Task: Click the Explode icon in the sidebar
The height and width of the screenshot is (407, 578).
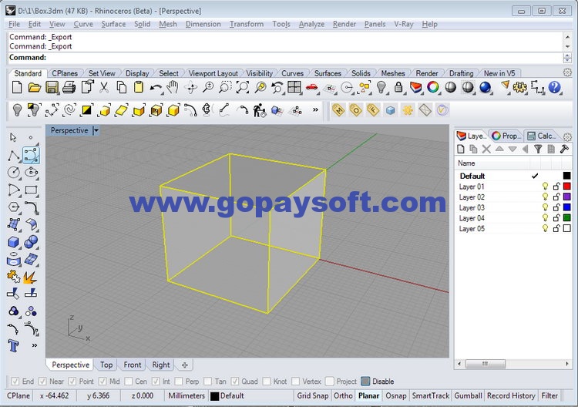Action: 30,277
